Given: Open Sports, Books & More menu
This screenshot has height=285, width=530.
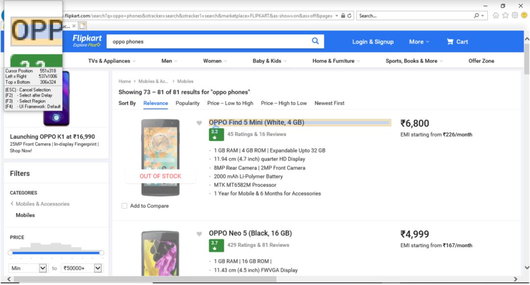Looking at the screenshot, I should 414,61.
